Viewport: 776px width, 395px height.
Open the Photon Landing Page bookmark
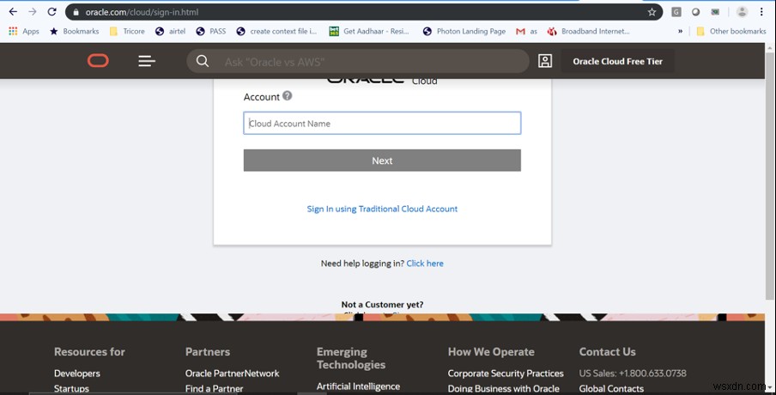pyautogui.click(x=464, y=31)
